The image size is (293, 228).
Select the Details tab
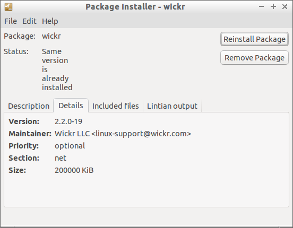point(71,106)
